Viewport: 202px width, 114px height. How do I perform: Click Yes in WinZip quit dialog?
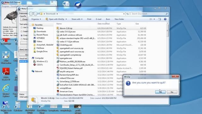pos(160,92)
